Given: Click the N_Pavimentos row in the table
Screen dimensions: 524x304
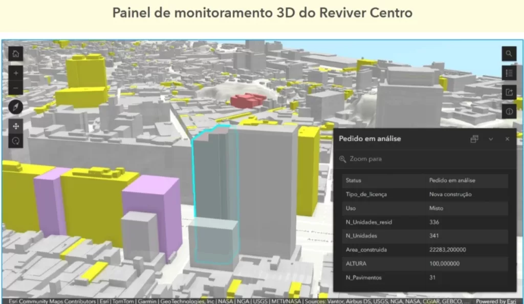Looking at the screenshot, I should point(425,277).
